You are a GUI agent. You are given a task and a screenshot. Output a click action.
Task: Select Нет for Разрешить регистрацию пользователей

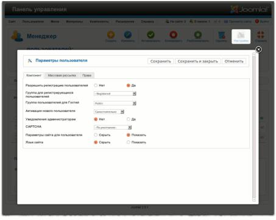click(x=96, y=86)
